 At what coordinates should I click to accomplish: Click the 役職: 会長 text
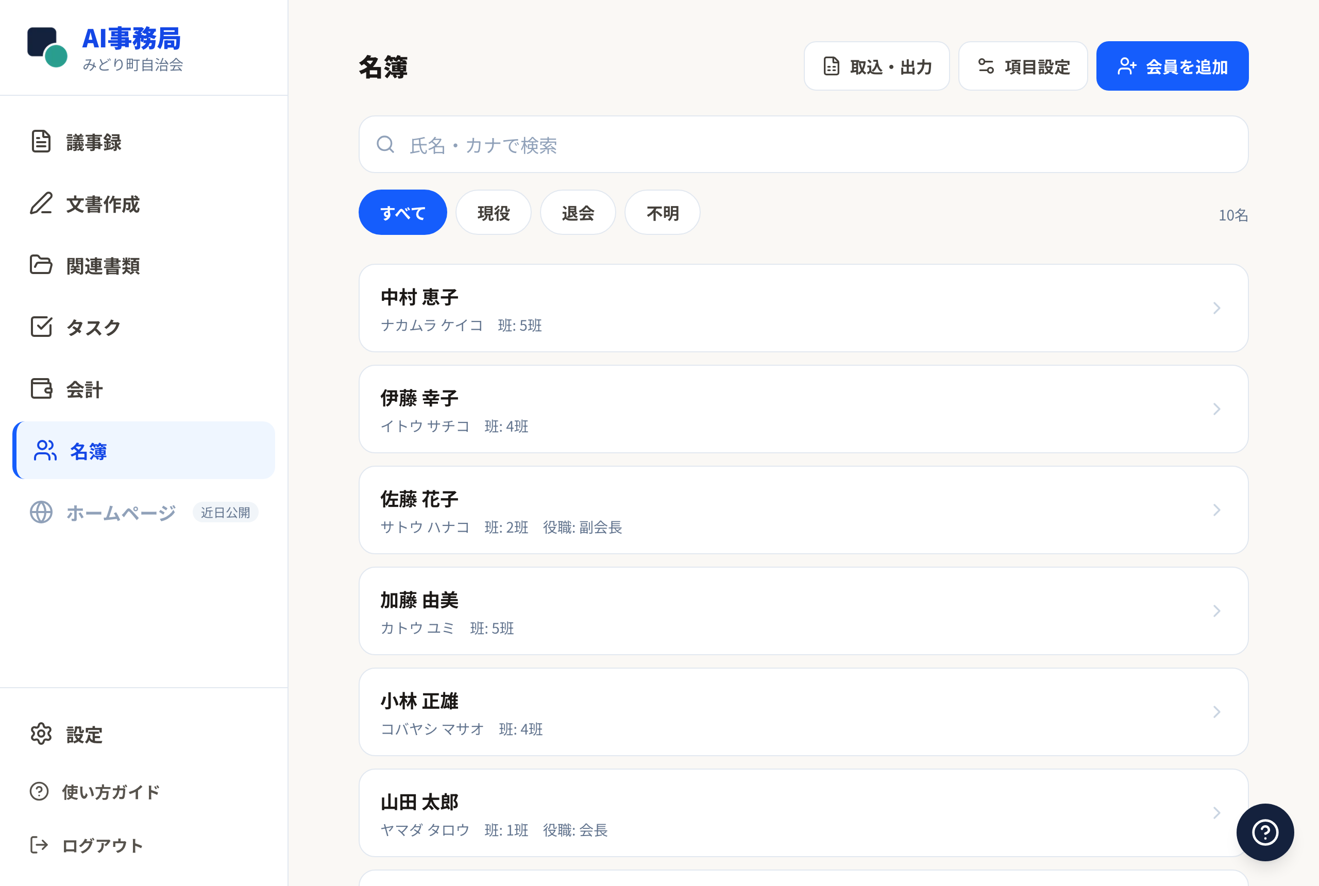[x=576, y=830]
